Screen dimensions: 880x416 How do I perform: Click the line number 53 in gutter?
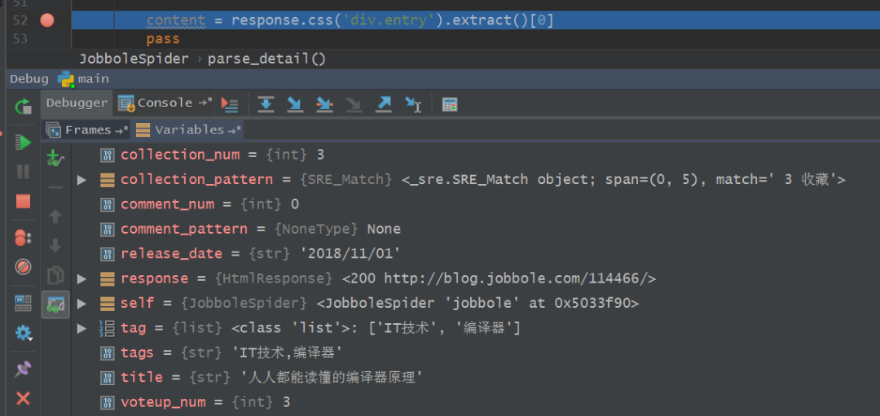20,39
